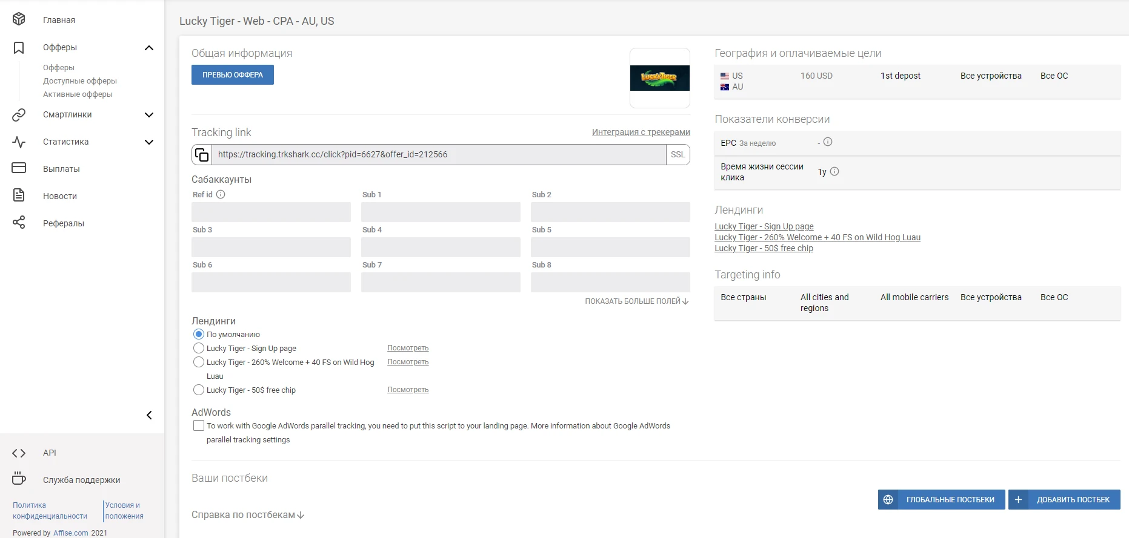
Task: Enable the AdWords parallel tracking checkbox
Action: click(199, 425)
